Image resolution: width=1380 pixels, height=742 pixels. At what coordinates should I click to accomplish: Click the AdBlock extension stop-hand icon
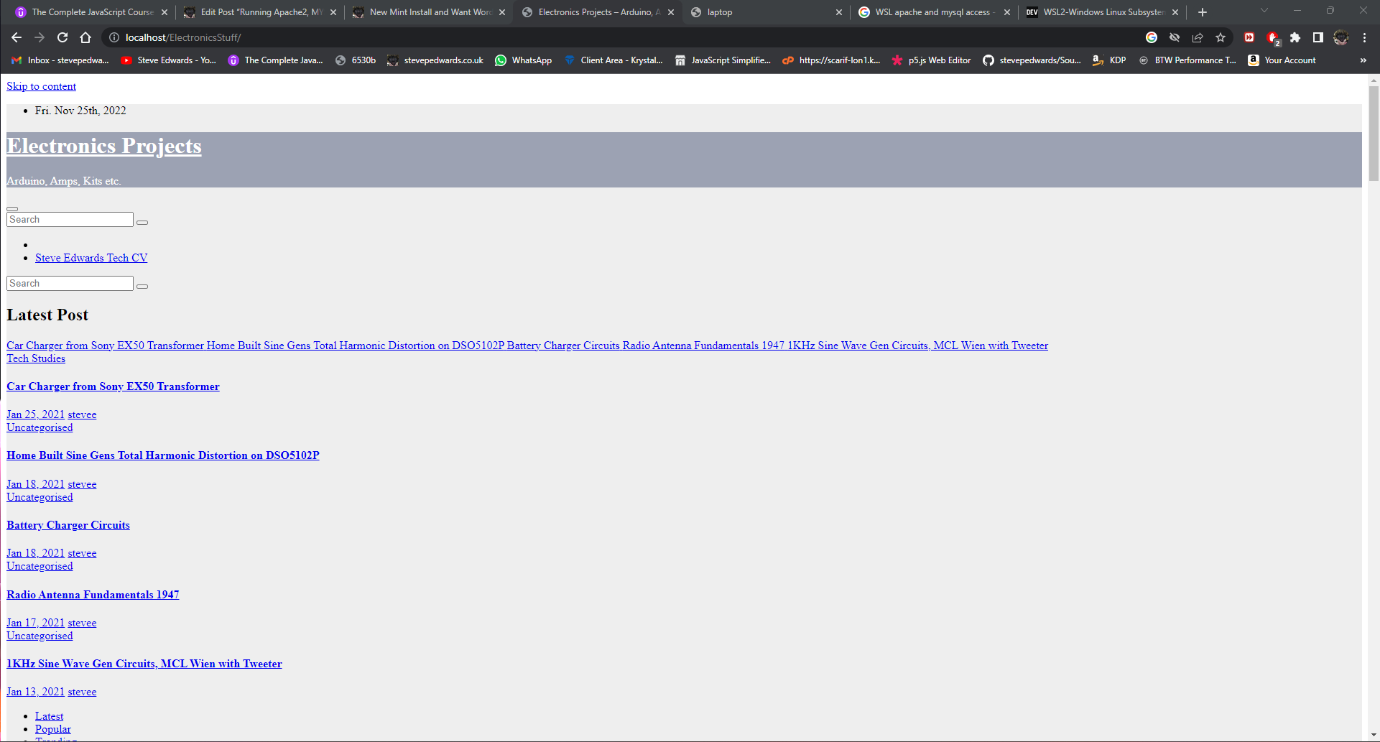(1272, 37)
